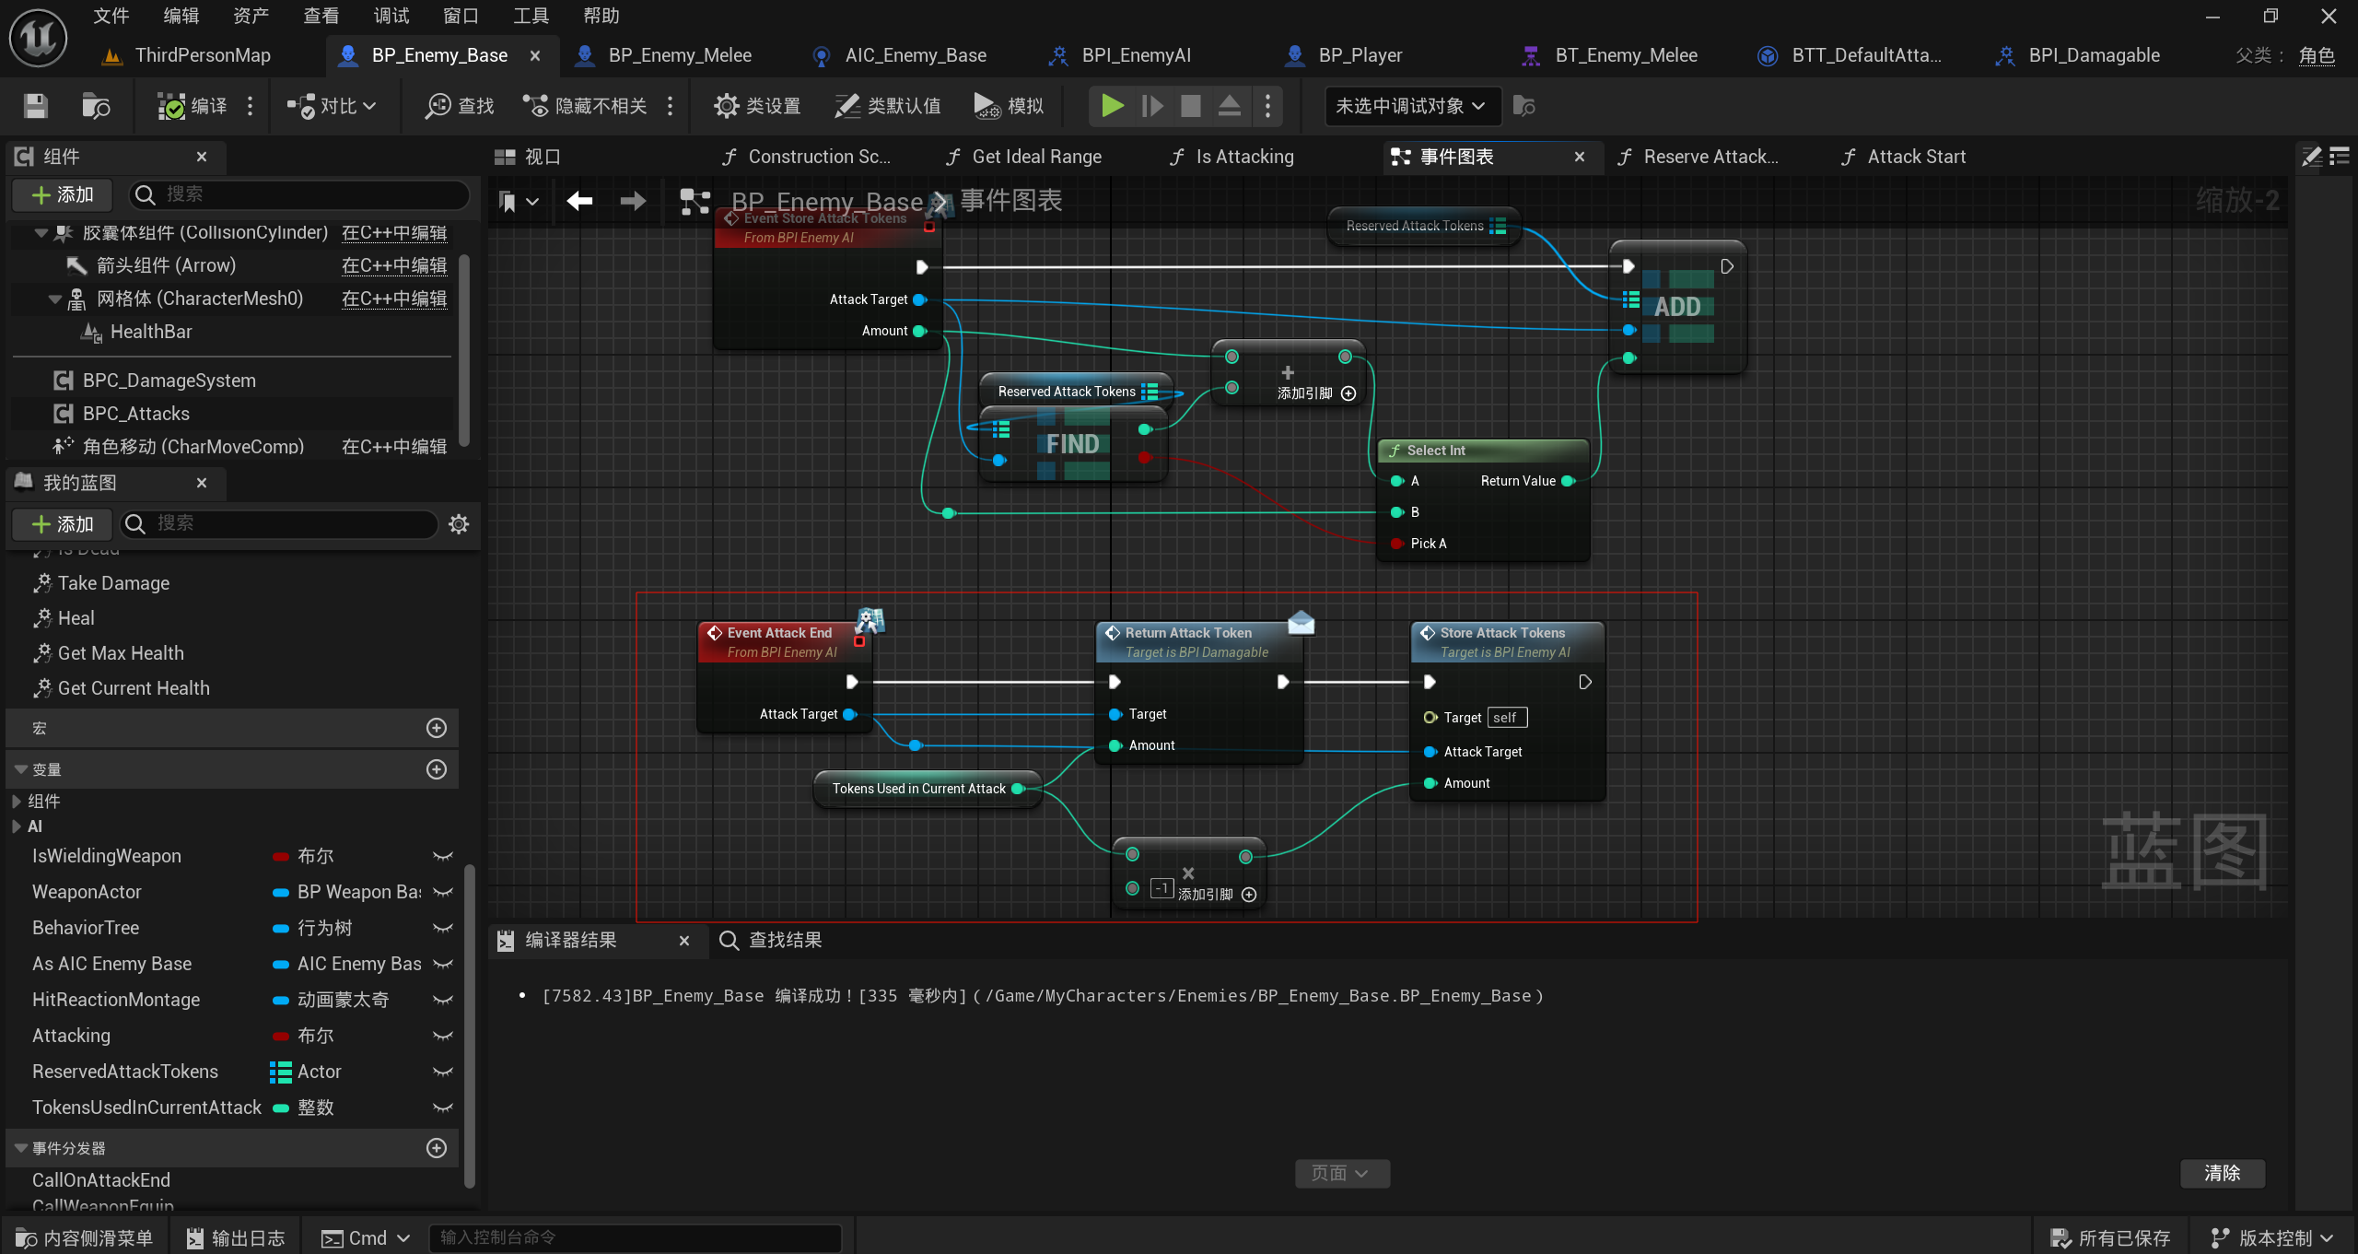2358x1254 pixels.
Task: Open the debug object dropdown
Action: point(1410,106)
